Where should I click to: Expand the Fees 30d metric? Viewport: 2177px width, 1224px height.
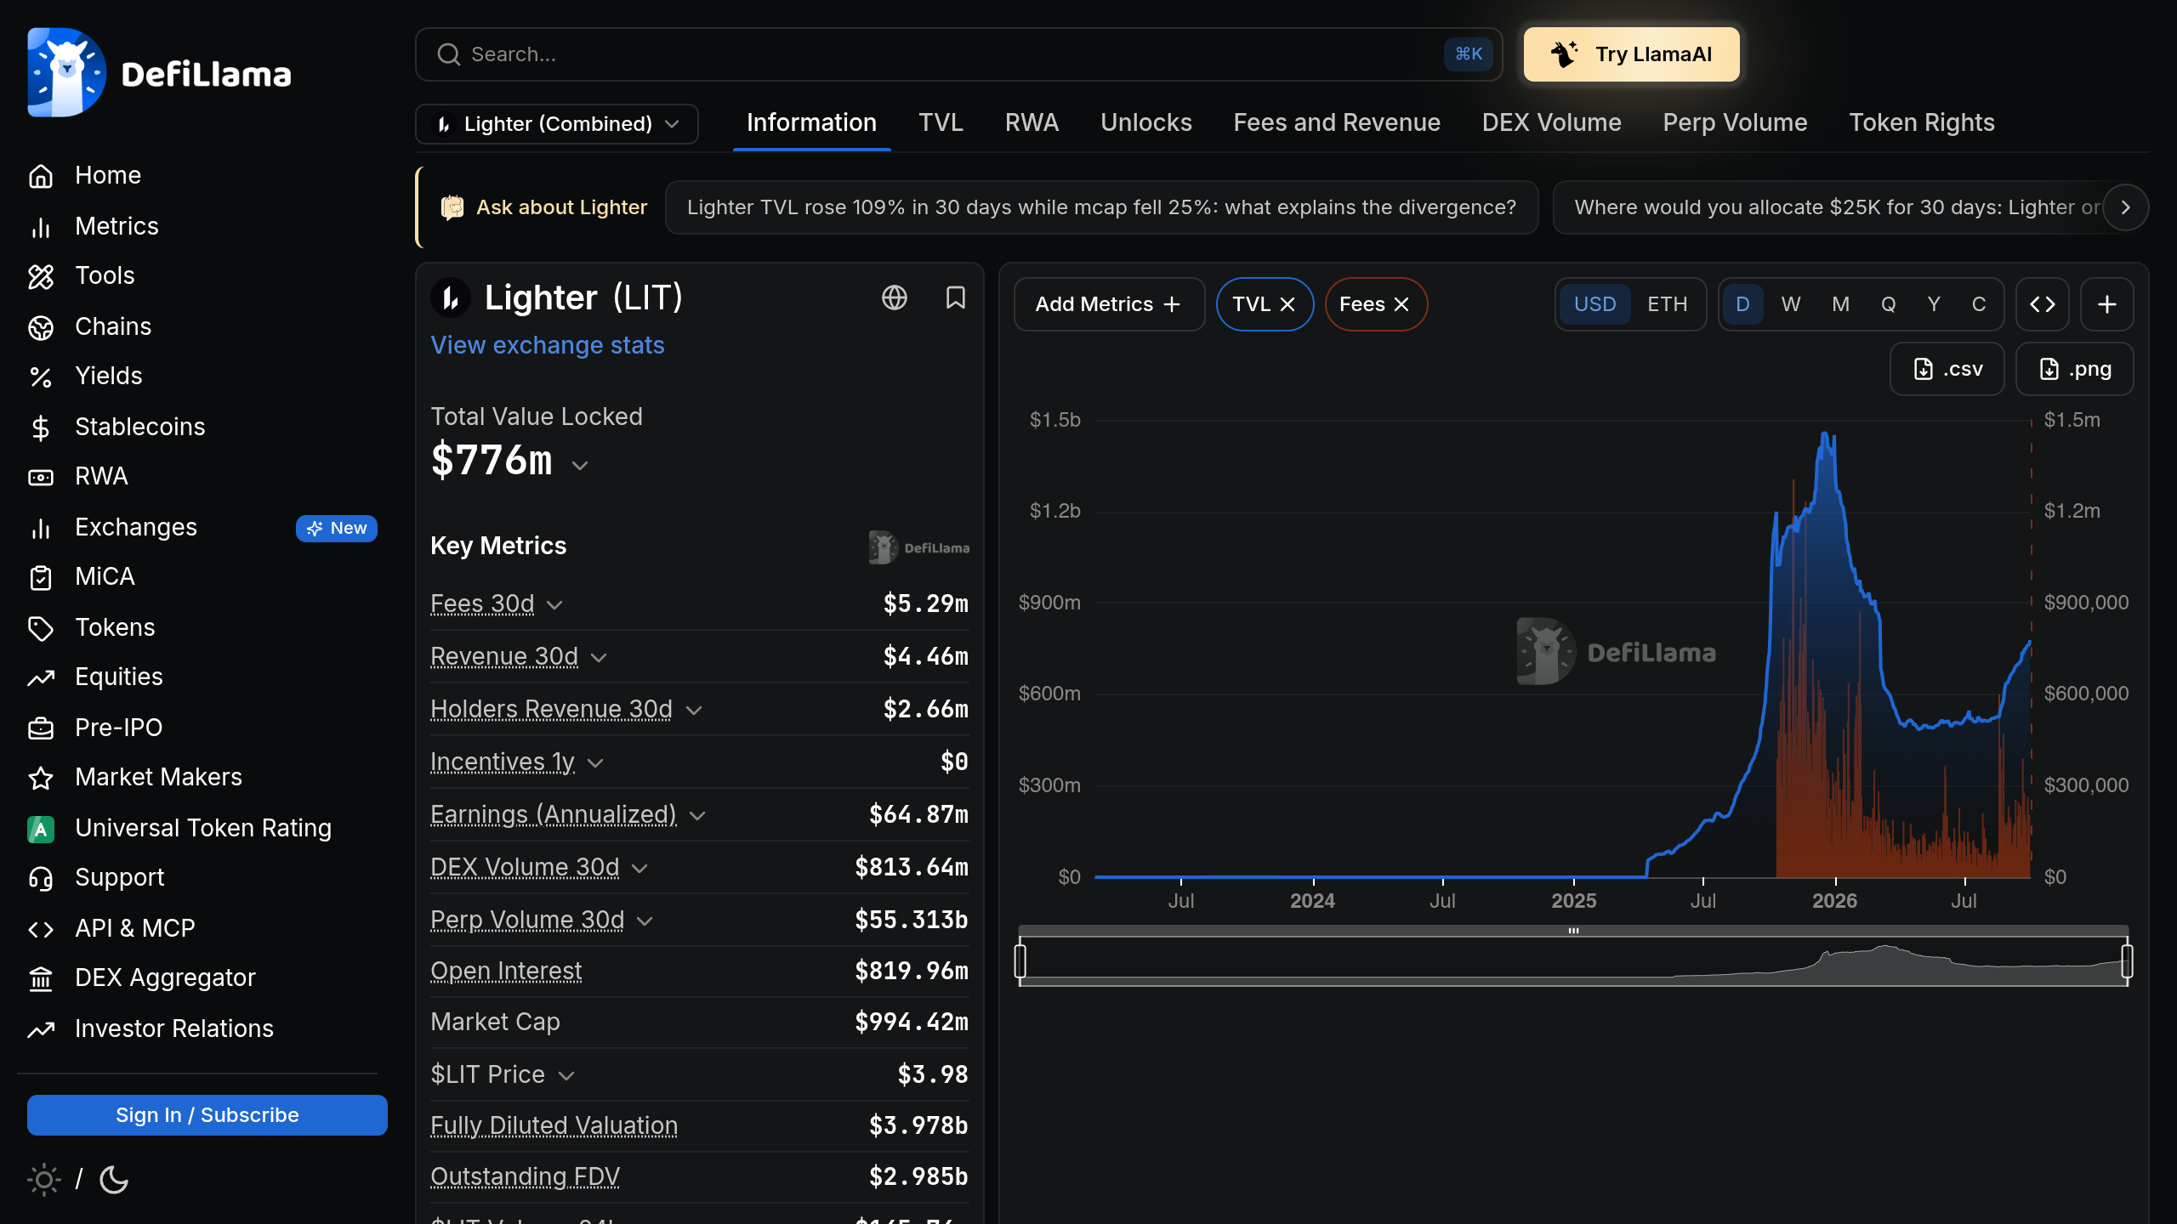pyautogui.click(x=554, y=604)
